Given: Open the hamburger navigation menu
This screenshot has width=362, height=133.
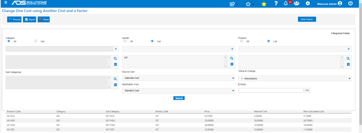Looking at the screenshot, I should (6, 2).
